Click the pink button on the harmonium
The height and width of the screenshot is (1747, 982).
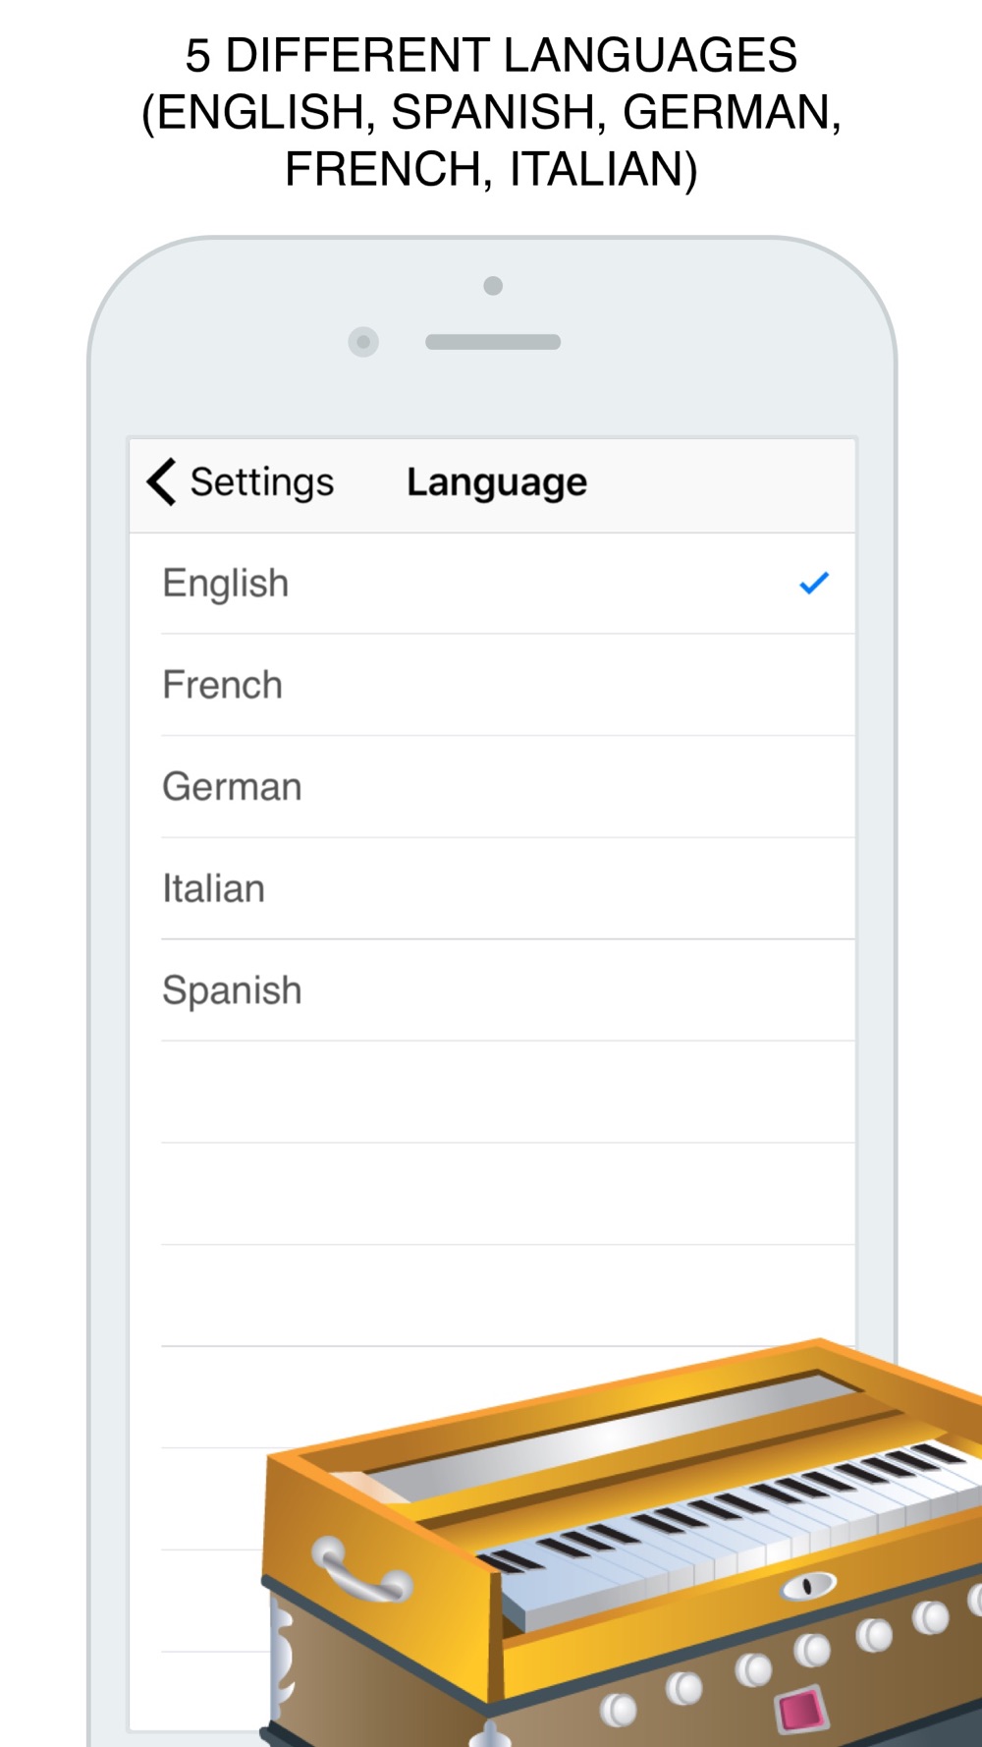pos(801,1711)
